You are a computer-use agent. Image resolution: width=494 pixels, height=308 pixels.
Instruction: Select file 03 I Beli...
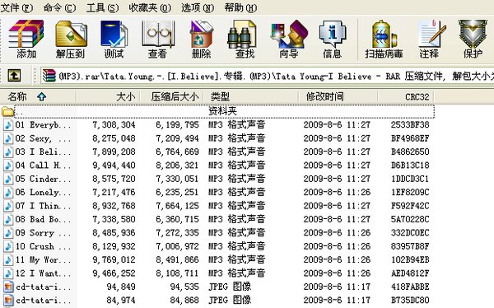[43, 152]
